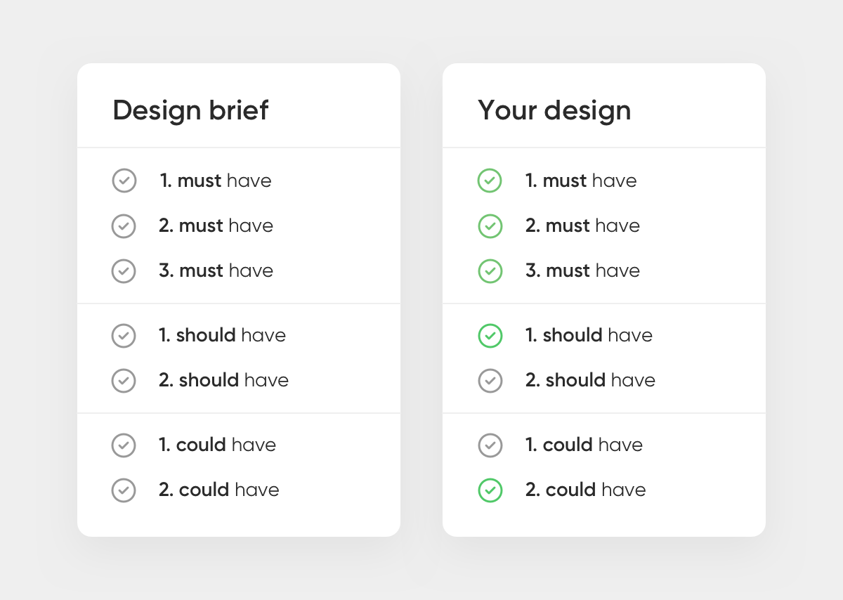Toggle first should have check in Design brief

(124, 335)
